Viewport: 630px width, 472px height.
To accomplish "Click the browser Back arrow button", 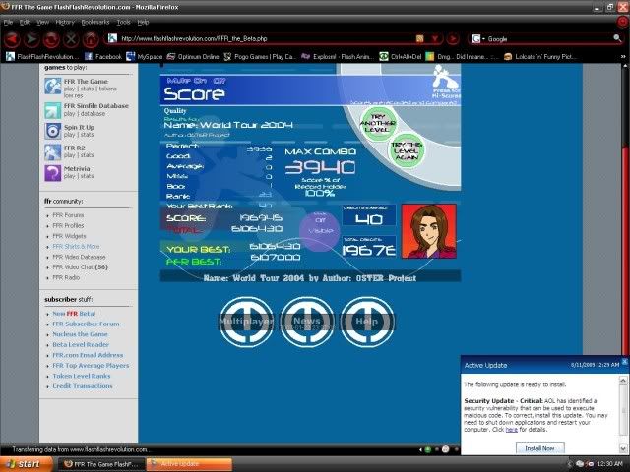I will pyautogui.click(x=11, y=39).
